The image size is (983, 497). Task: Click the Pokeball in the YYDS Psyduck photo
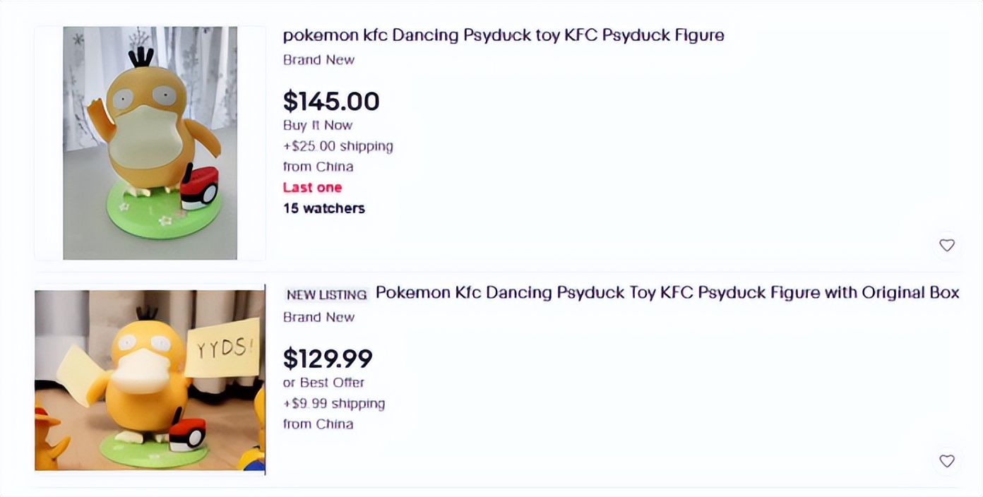[187, 433]
